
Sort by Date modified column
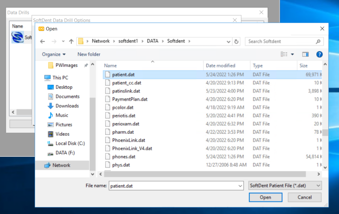[220, 66]
